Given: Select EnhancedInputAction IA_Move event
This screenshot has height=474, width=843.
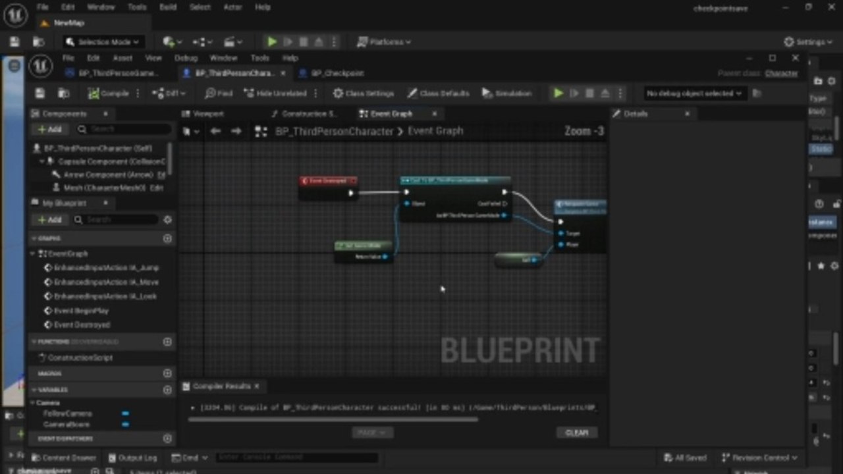Looking at the screenshot, I should 101,282.
